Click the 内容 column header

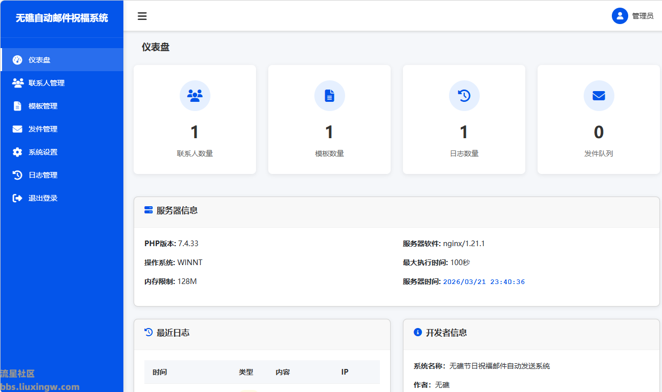point(283,372)
